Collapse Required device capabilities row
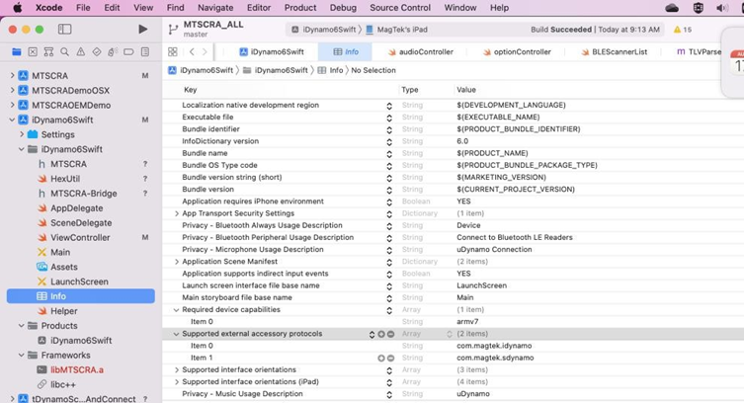 pos(177,309)
